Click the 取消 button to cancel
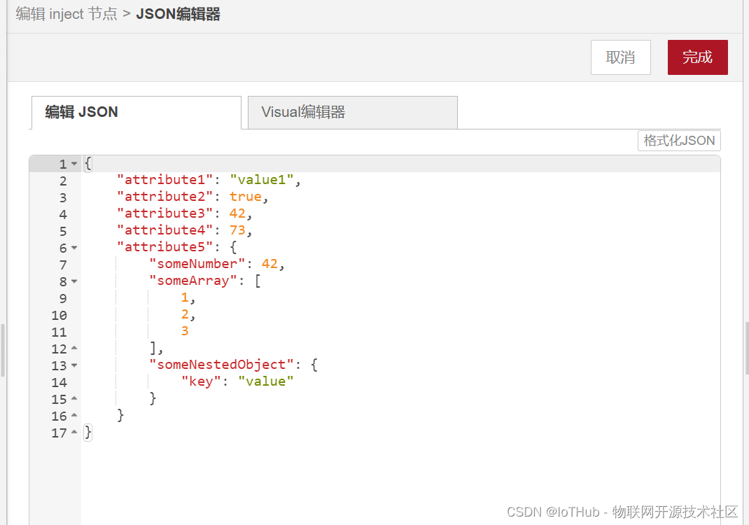The height and width of the screenshot is (525, 749). pyautogui.click(x=620, y=57)
